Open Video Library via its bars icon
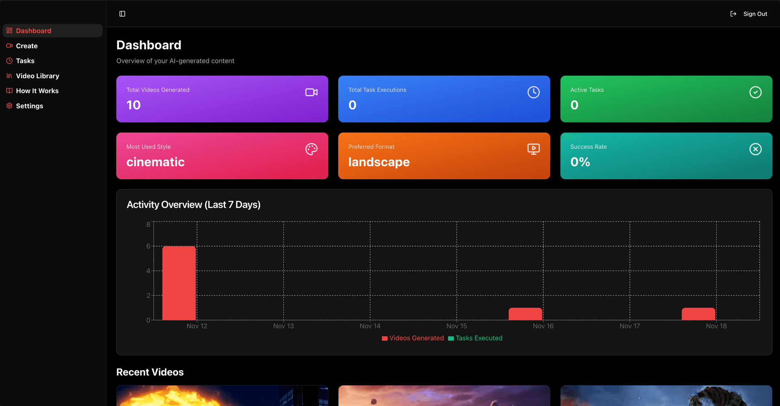 9,76
